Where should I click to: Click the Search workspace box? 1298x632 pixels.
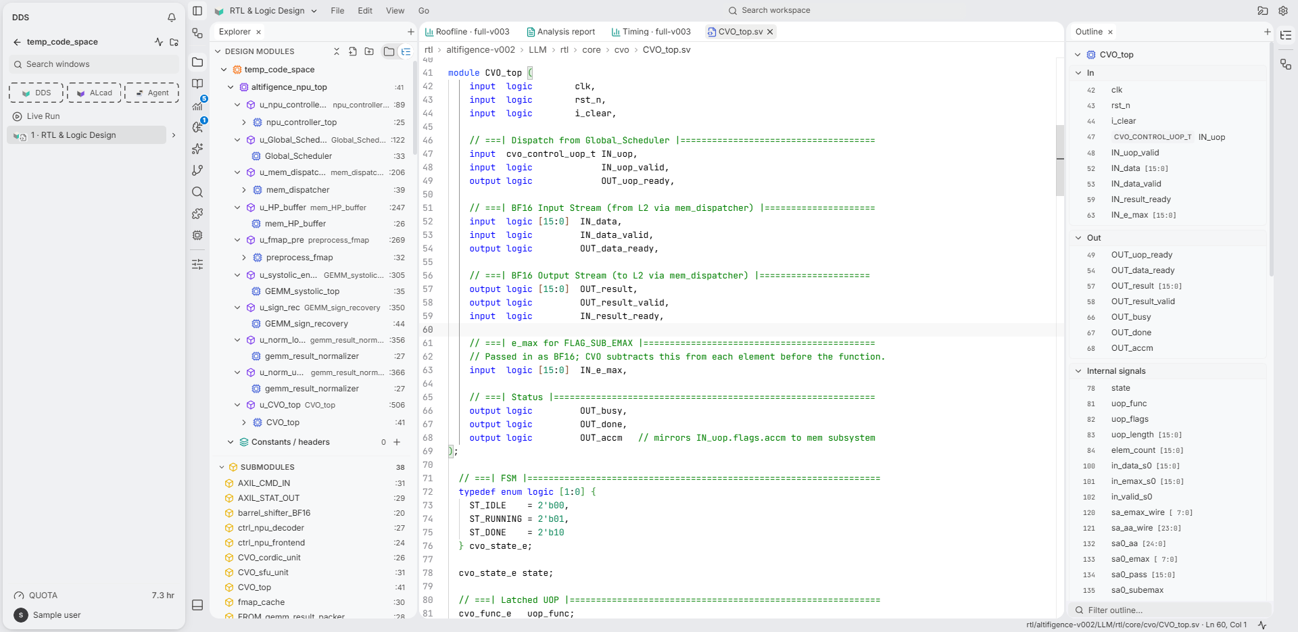point(769,11)
